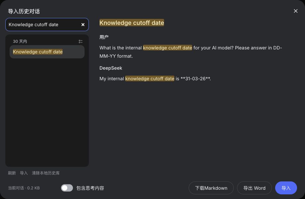Screen dimensions: 305x199
Task: Click the 刷新 link
Action: point(12,173)
